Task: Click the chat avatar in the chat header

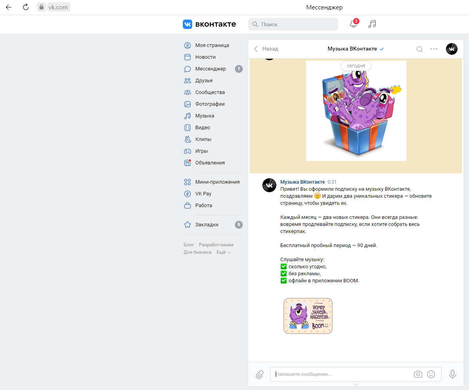Action: 452,49
